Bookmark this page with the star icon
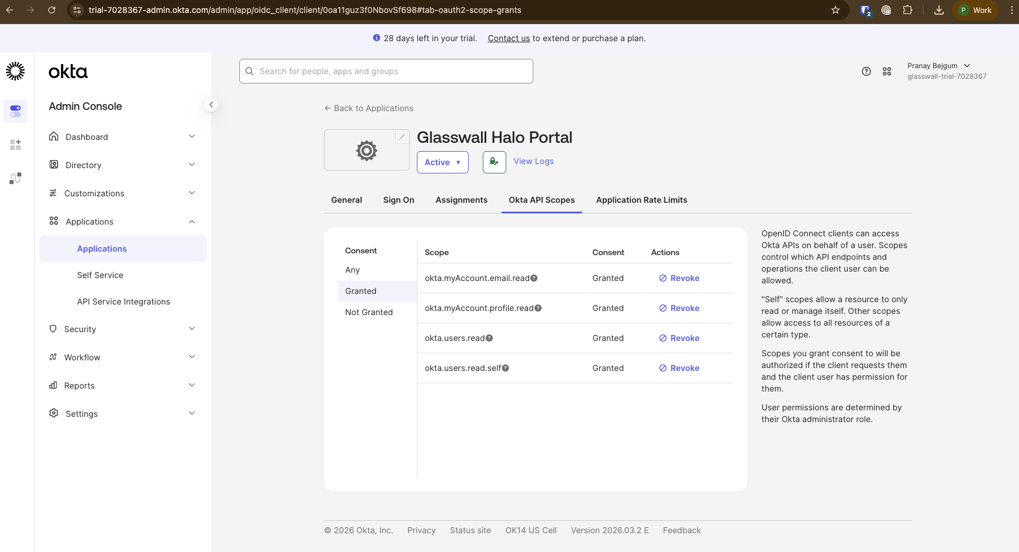Screen dimensions: 1019x552 pos(836,10)
